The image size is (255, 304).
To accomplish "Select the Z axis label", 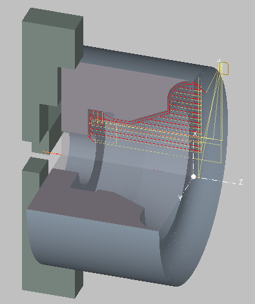I will point(241,182).
